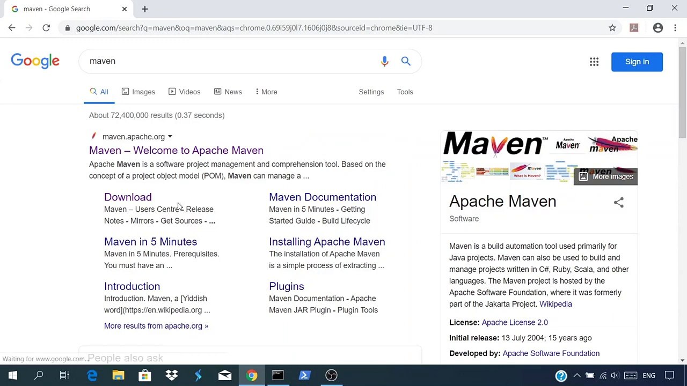Open Command Prompt from taskbar
Screen dimensions: 687x386
click(278, 375)
